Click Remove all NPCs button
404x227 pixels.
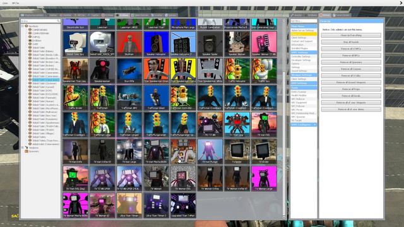(x=351, y=55)
